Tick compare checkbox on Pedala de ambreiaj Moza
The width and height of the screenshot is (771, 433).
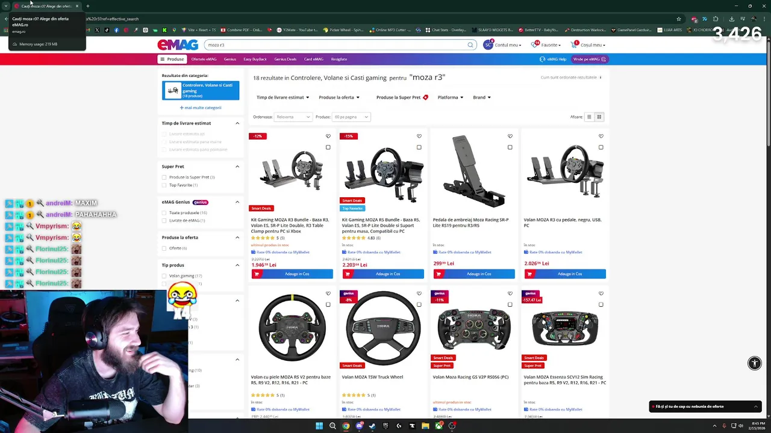pyautogui.click(x=510, y=147)
